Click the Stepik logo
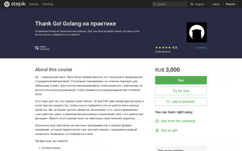 click(x=15, y=4)
